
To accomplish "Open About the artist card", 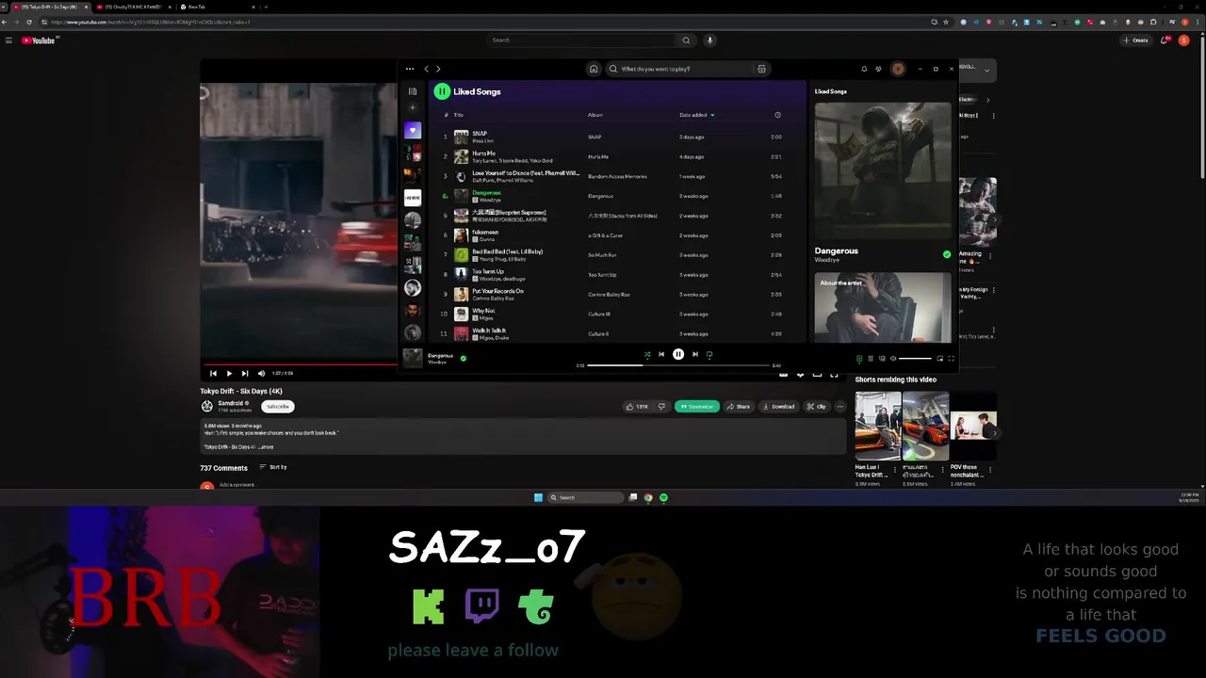I will 883,307.
